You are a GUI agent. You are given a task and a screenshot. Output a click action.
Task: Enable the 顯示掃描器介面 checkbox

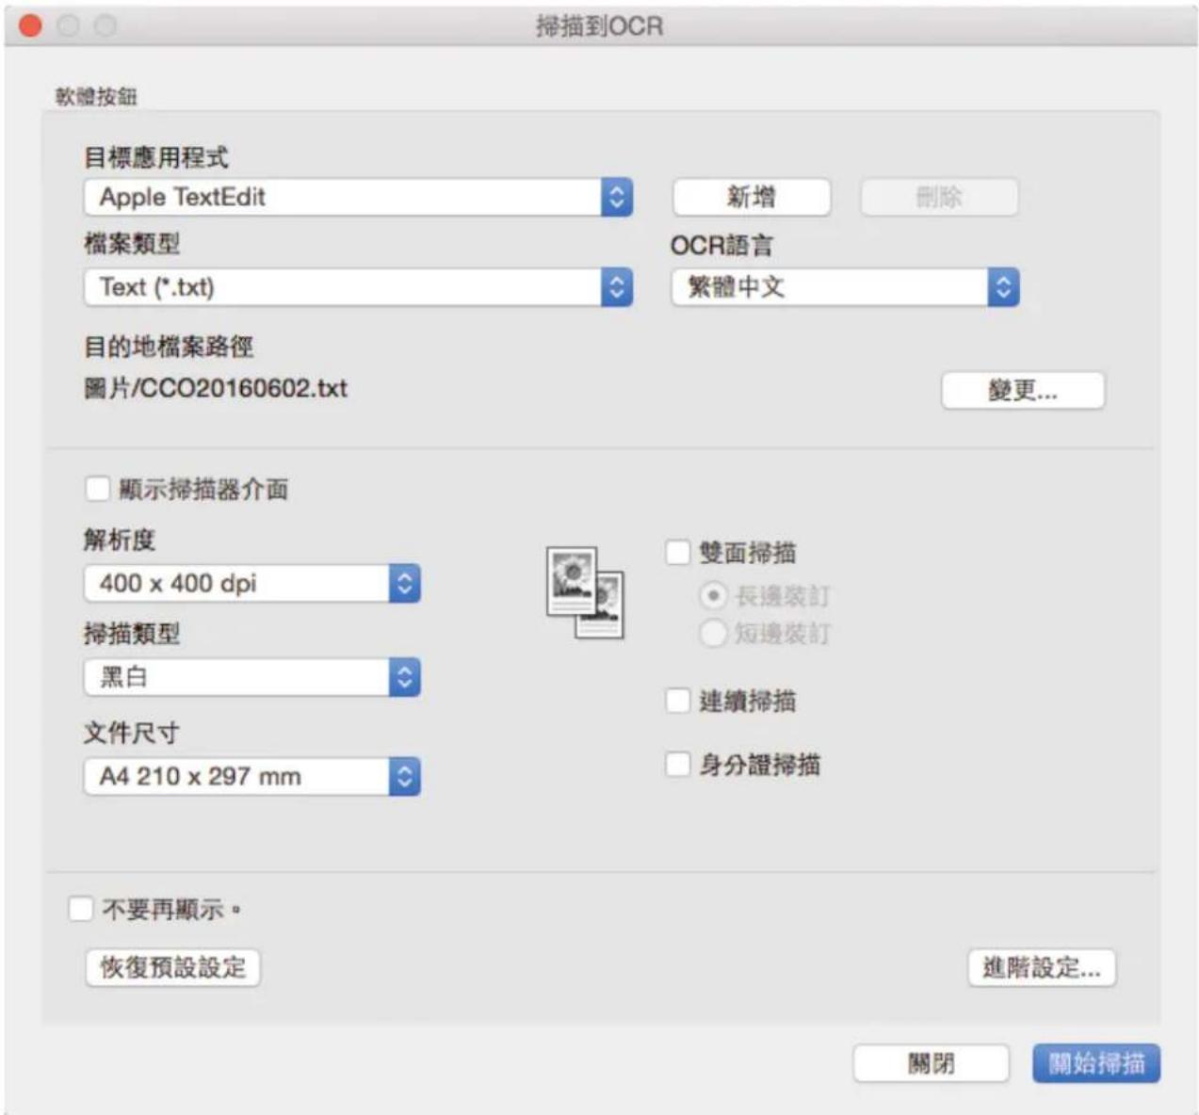click(98, 489)
